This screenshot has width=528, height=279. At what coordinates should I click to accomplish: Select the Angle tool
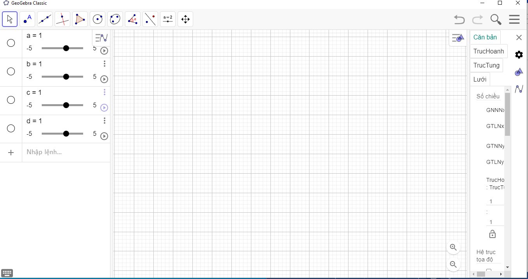[x=133, y=19]
